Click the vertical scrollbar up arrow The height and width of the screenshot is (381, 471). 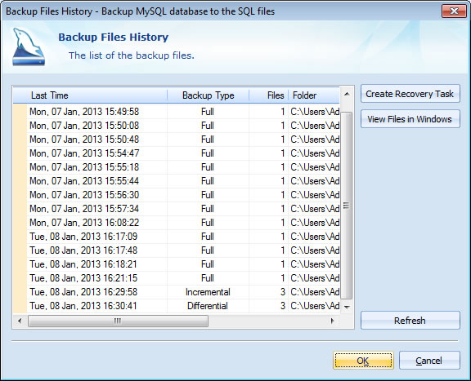click(x=347, y=94)
